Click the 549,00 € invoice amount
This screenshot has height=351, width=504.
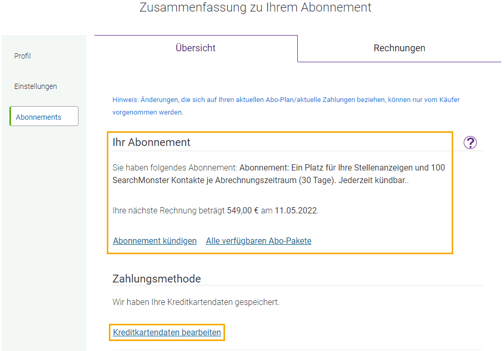243,211
